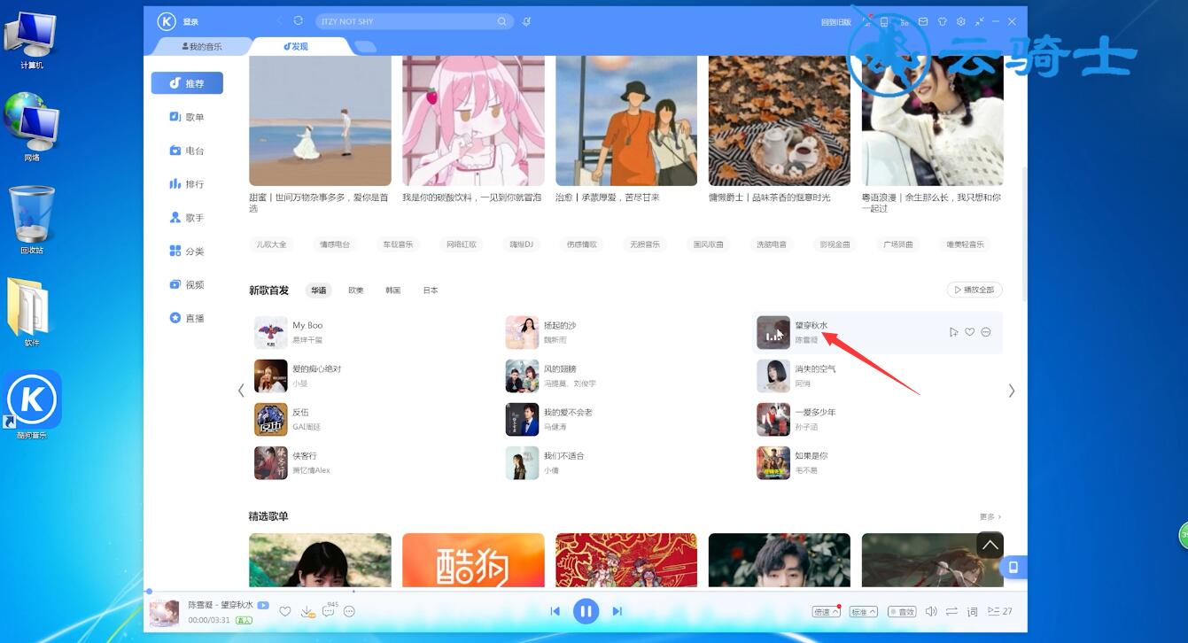
Task: Select the 华语 new-song filter
Action: point(317,291)
